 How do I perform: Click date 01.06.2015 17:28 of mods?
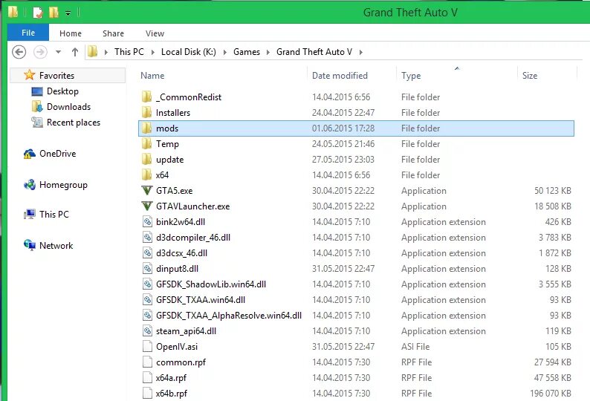(x=343, y=128)
